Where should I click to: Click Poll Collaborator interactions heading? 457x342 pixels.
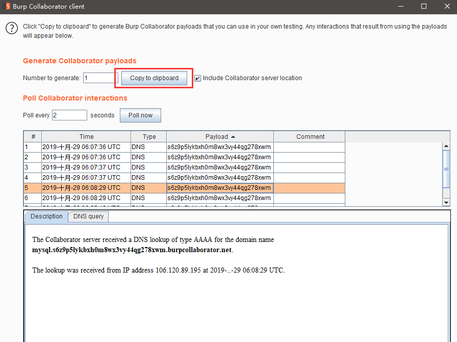tap(75, 98)
